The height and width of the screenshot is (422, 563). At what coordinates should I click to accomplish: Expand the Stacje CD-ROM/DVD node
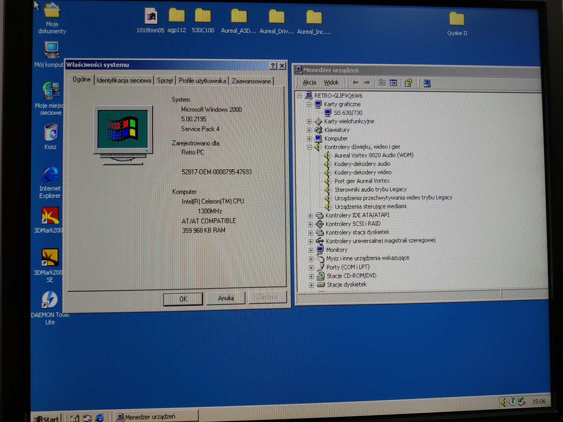pos(311,276)
